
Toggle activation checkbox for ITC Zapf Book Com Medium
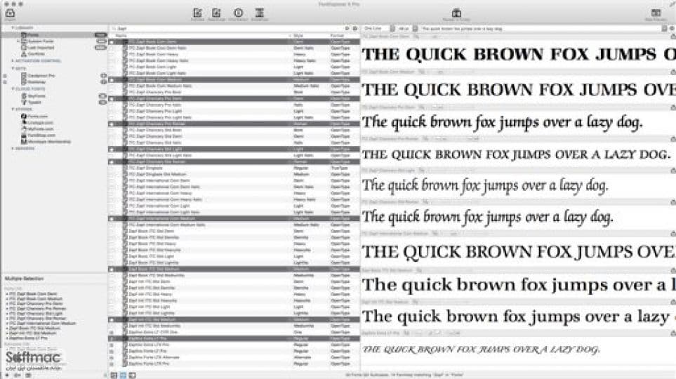pyautogui.click(x=112, y=80)
